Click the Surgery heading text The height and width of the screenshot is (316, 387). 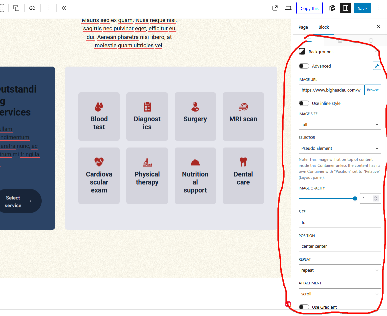tap(195, 119)
